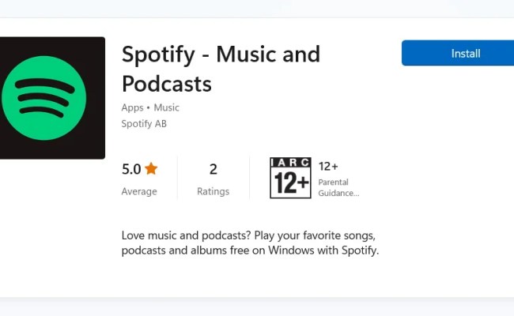The image size is (514, 316).
Task: Click the ratings count number 2
Action: 213,168
